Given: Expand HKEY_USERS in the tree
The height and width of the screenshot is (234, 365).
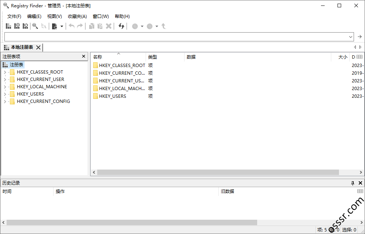Looking at the screenshot, I should pyautogui.click(x=5, y=94).
